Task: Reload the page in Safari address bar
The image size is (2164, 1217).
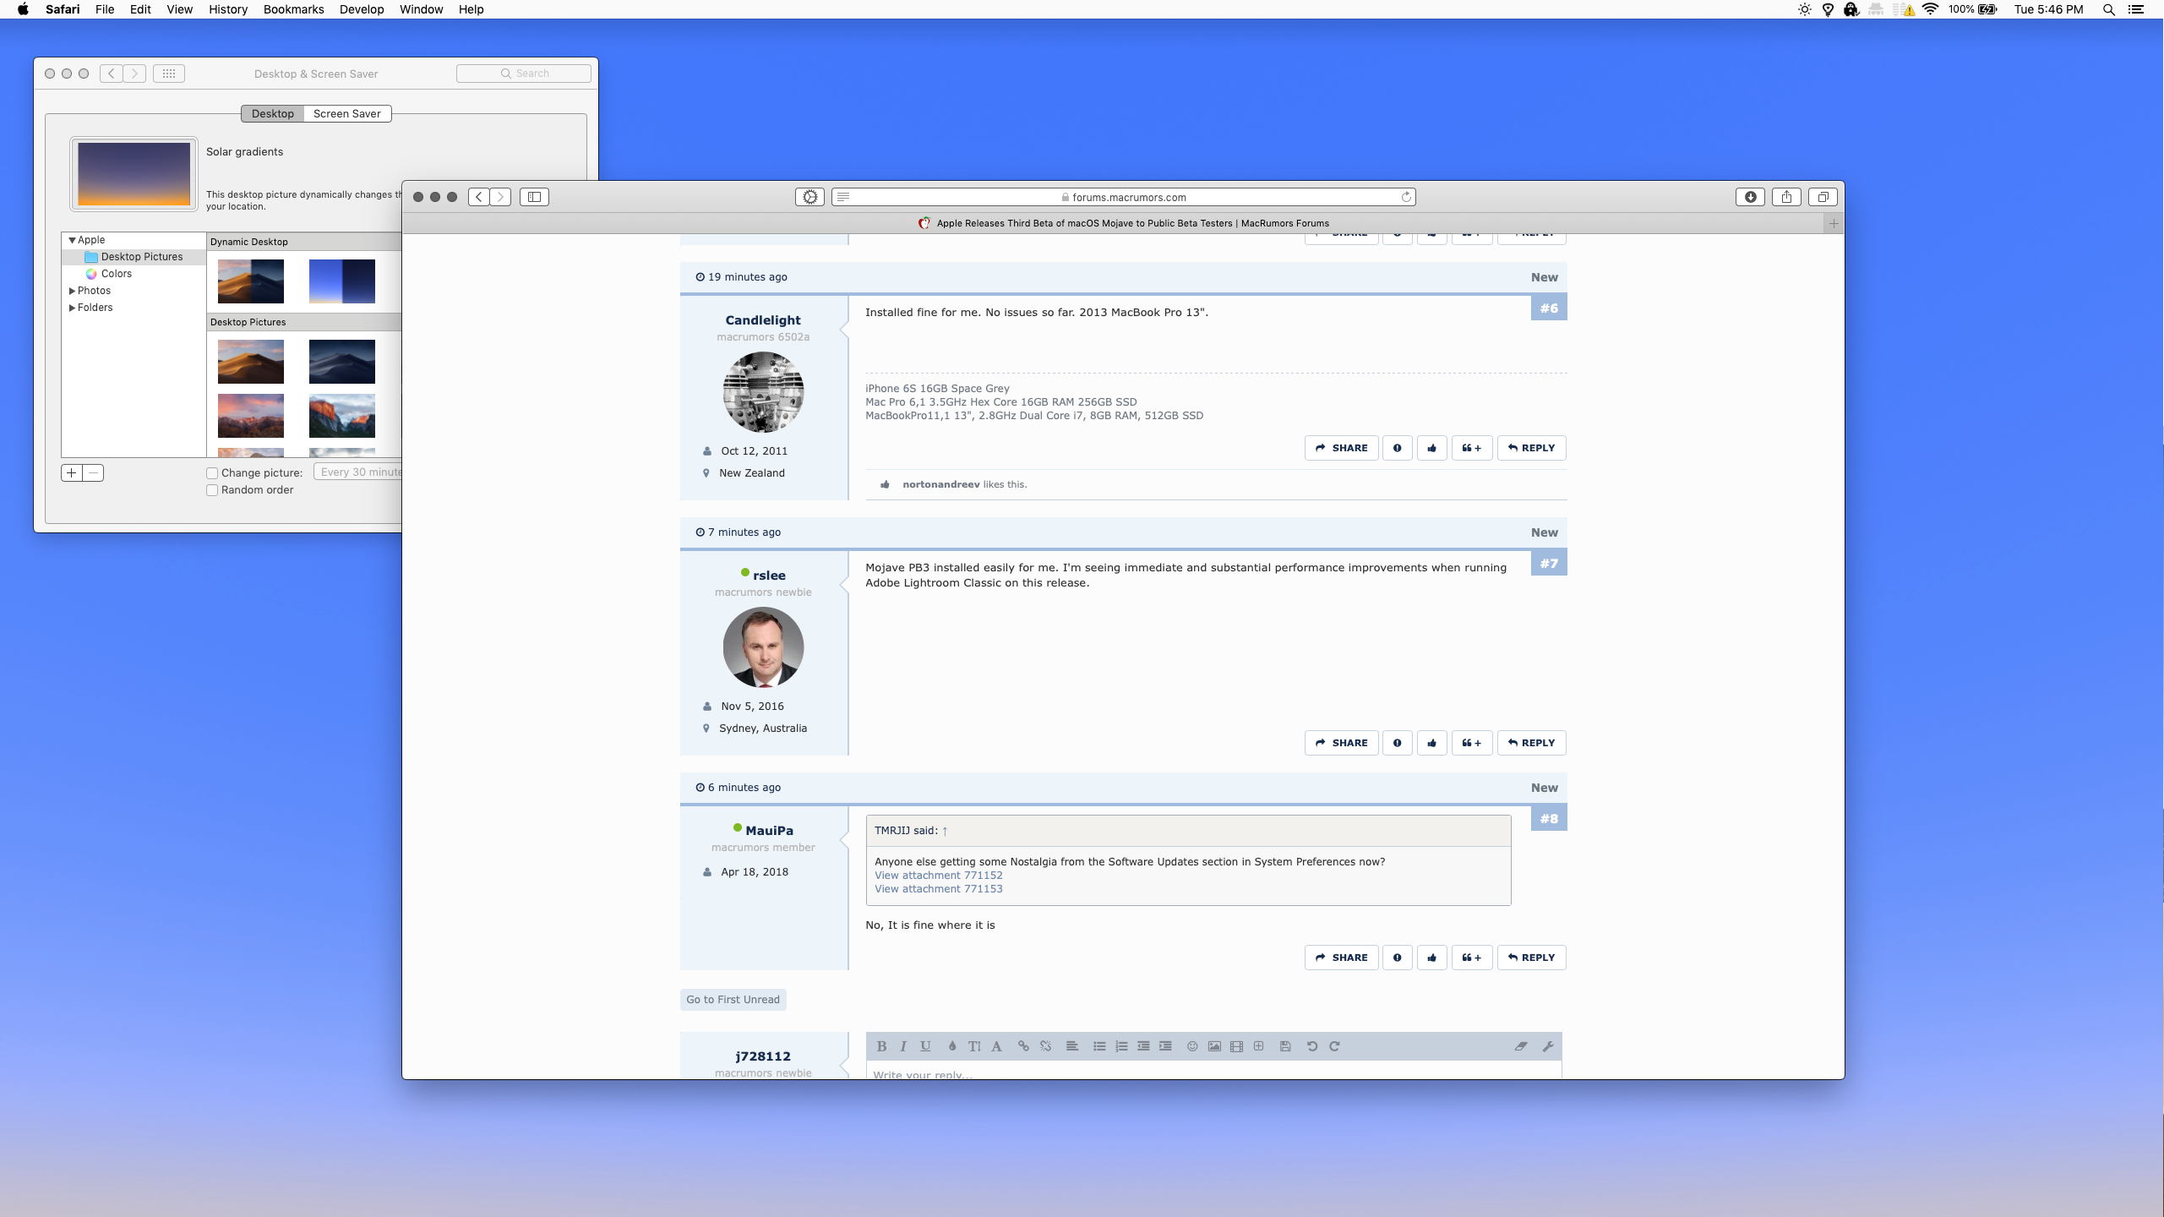Action: 1406,197
